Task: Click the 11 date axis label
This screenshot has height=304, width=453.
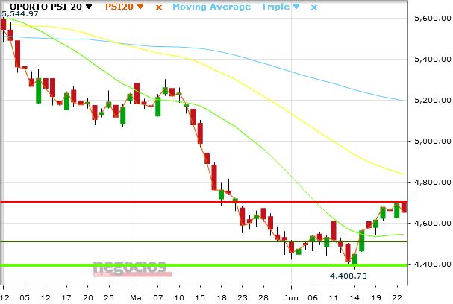Action: 334,297
